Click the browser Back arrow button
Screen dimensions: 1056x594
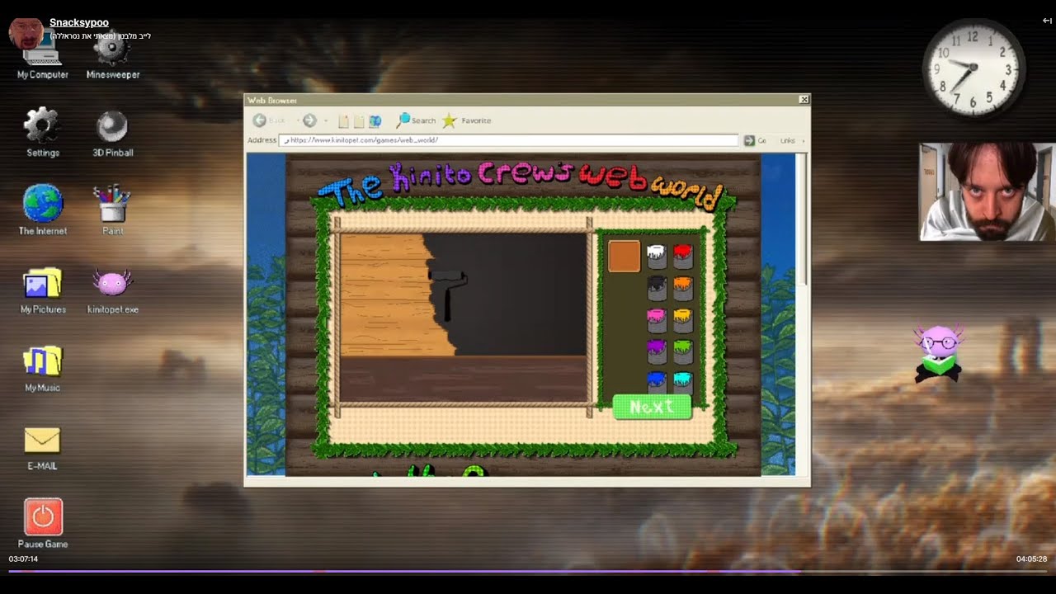(259, 120)
